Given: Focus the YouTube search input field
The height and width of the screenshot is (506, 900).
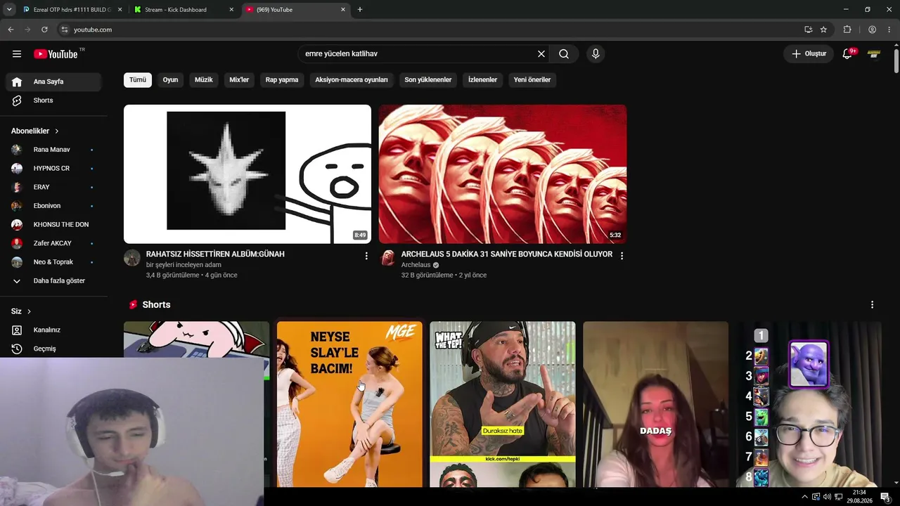Looking at the screenshot, I should click(x=418, y=54).
